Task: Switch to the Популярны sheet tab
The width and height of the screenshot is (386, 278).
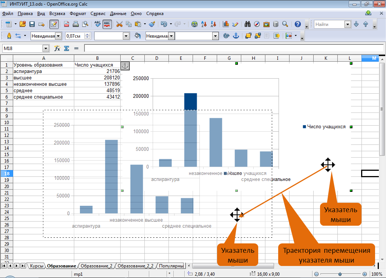Action: click(x=172, y=266)
